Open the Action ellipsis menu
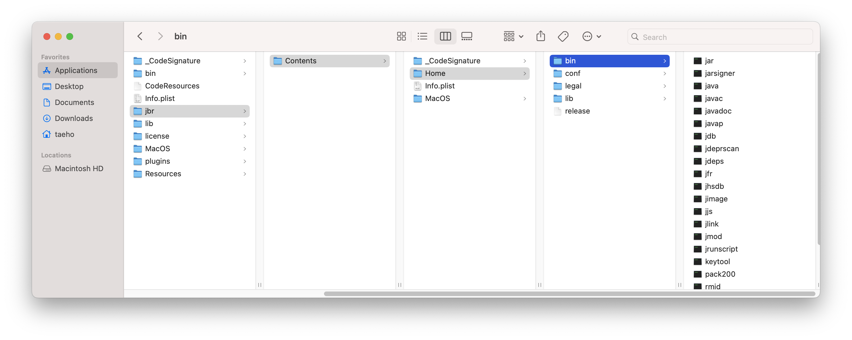 (x=591, y=36)
